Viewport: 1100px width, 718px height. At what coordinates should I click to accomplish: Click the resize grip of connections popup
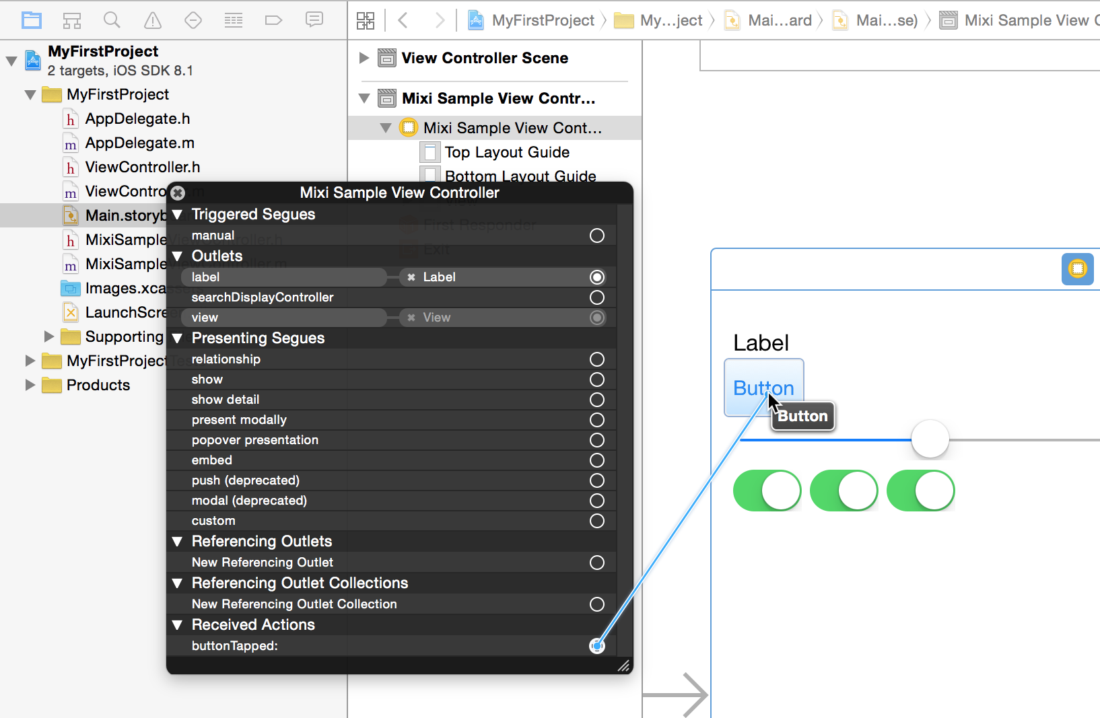click(623, 666)
